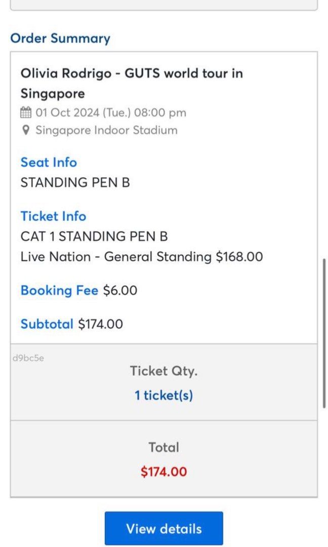
Task: Click the Subtotal label
Action: [47, 324]
